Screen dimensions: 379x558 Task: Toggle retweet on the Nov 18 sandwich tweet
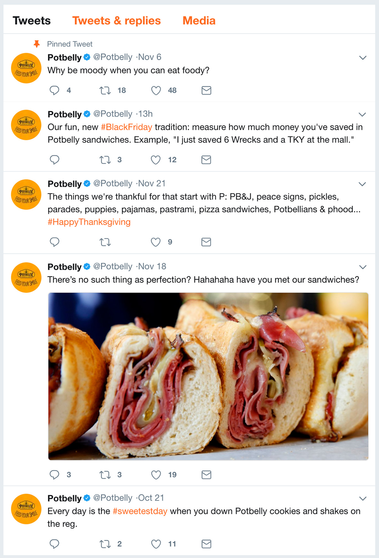105,475
